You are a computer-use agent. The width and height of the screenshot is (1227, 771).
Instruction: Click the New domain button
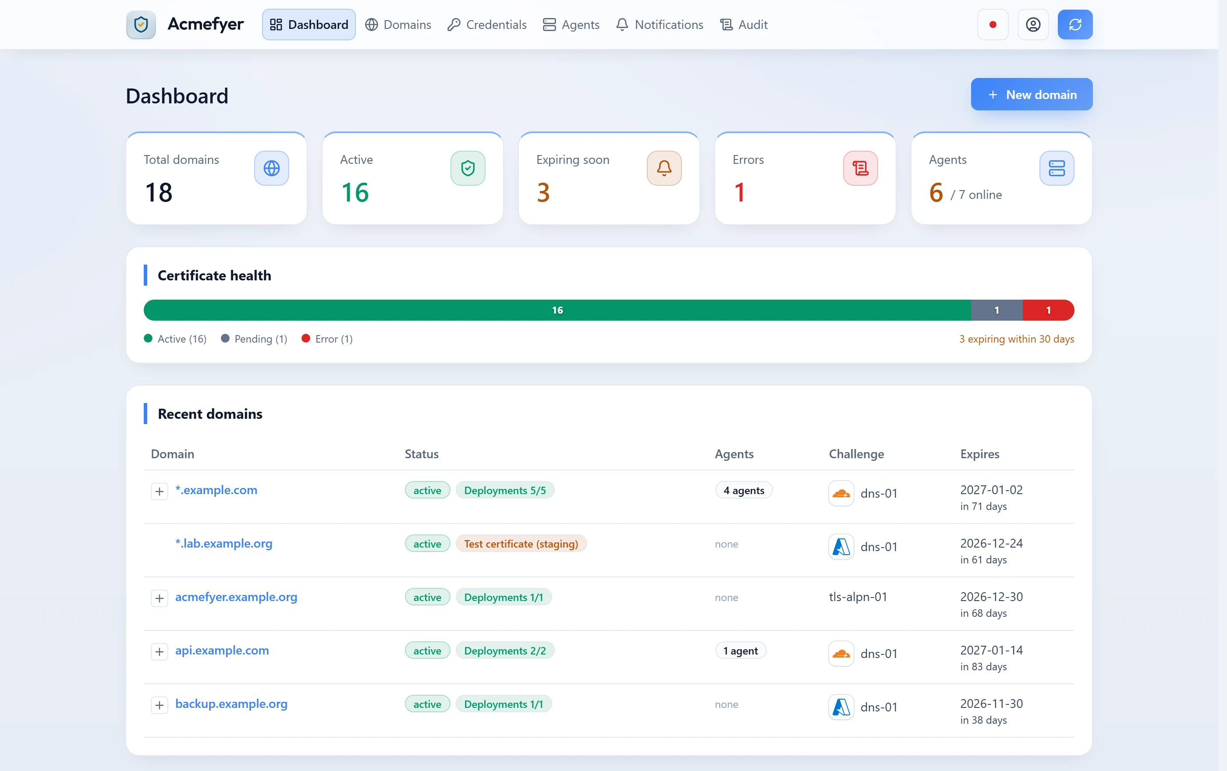pyautogui.click(x=1032, y=94)
